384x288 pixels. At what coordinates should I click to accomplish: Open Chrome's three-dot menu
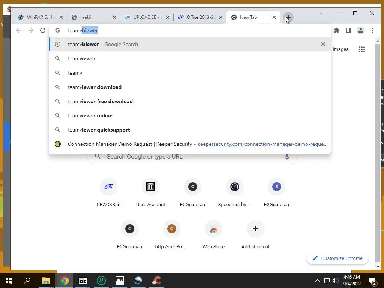pyautogui.click(x=373, y=30)
